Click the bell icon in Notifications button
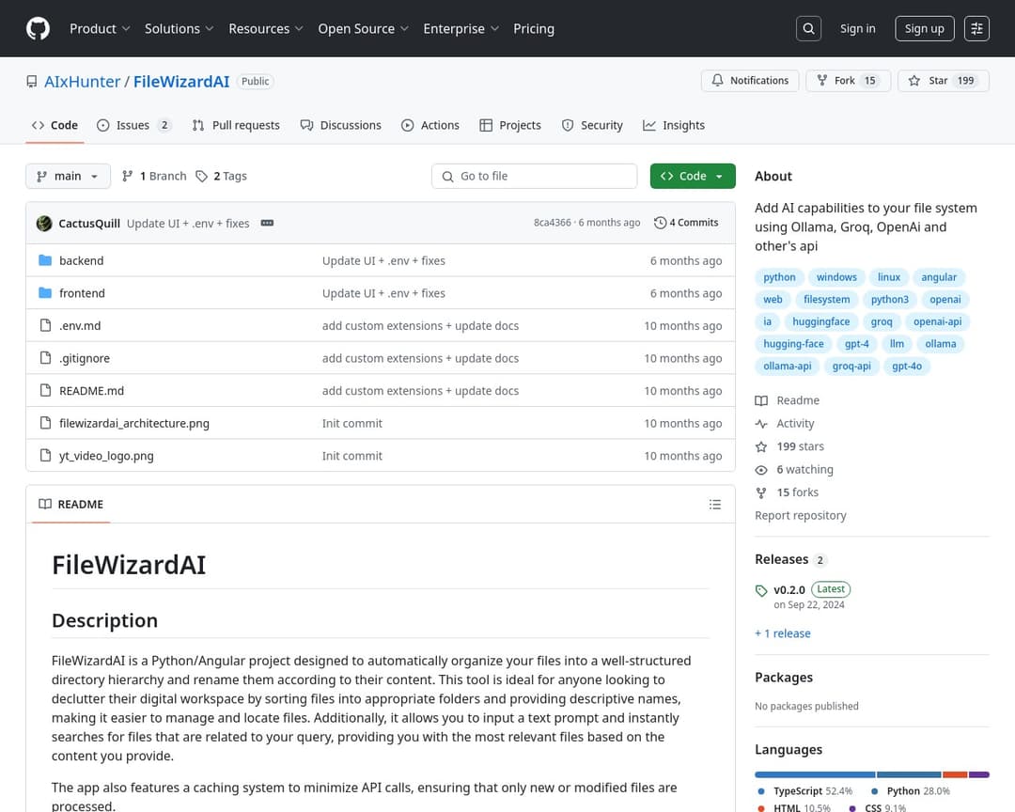The height and width of the screenshot is (812, 1015). pos(717,80)
